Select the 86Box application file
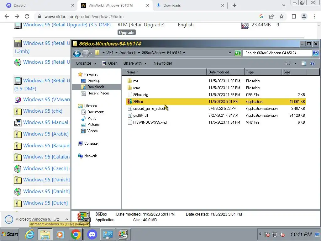The height and width of the screenshot is (241, 321). click(216, 102)
